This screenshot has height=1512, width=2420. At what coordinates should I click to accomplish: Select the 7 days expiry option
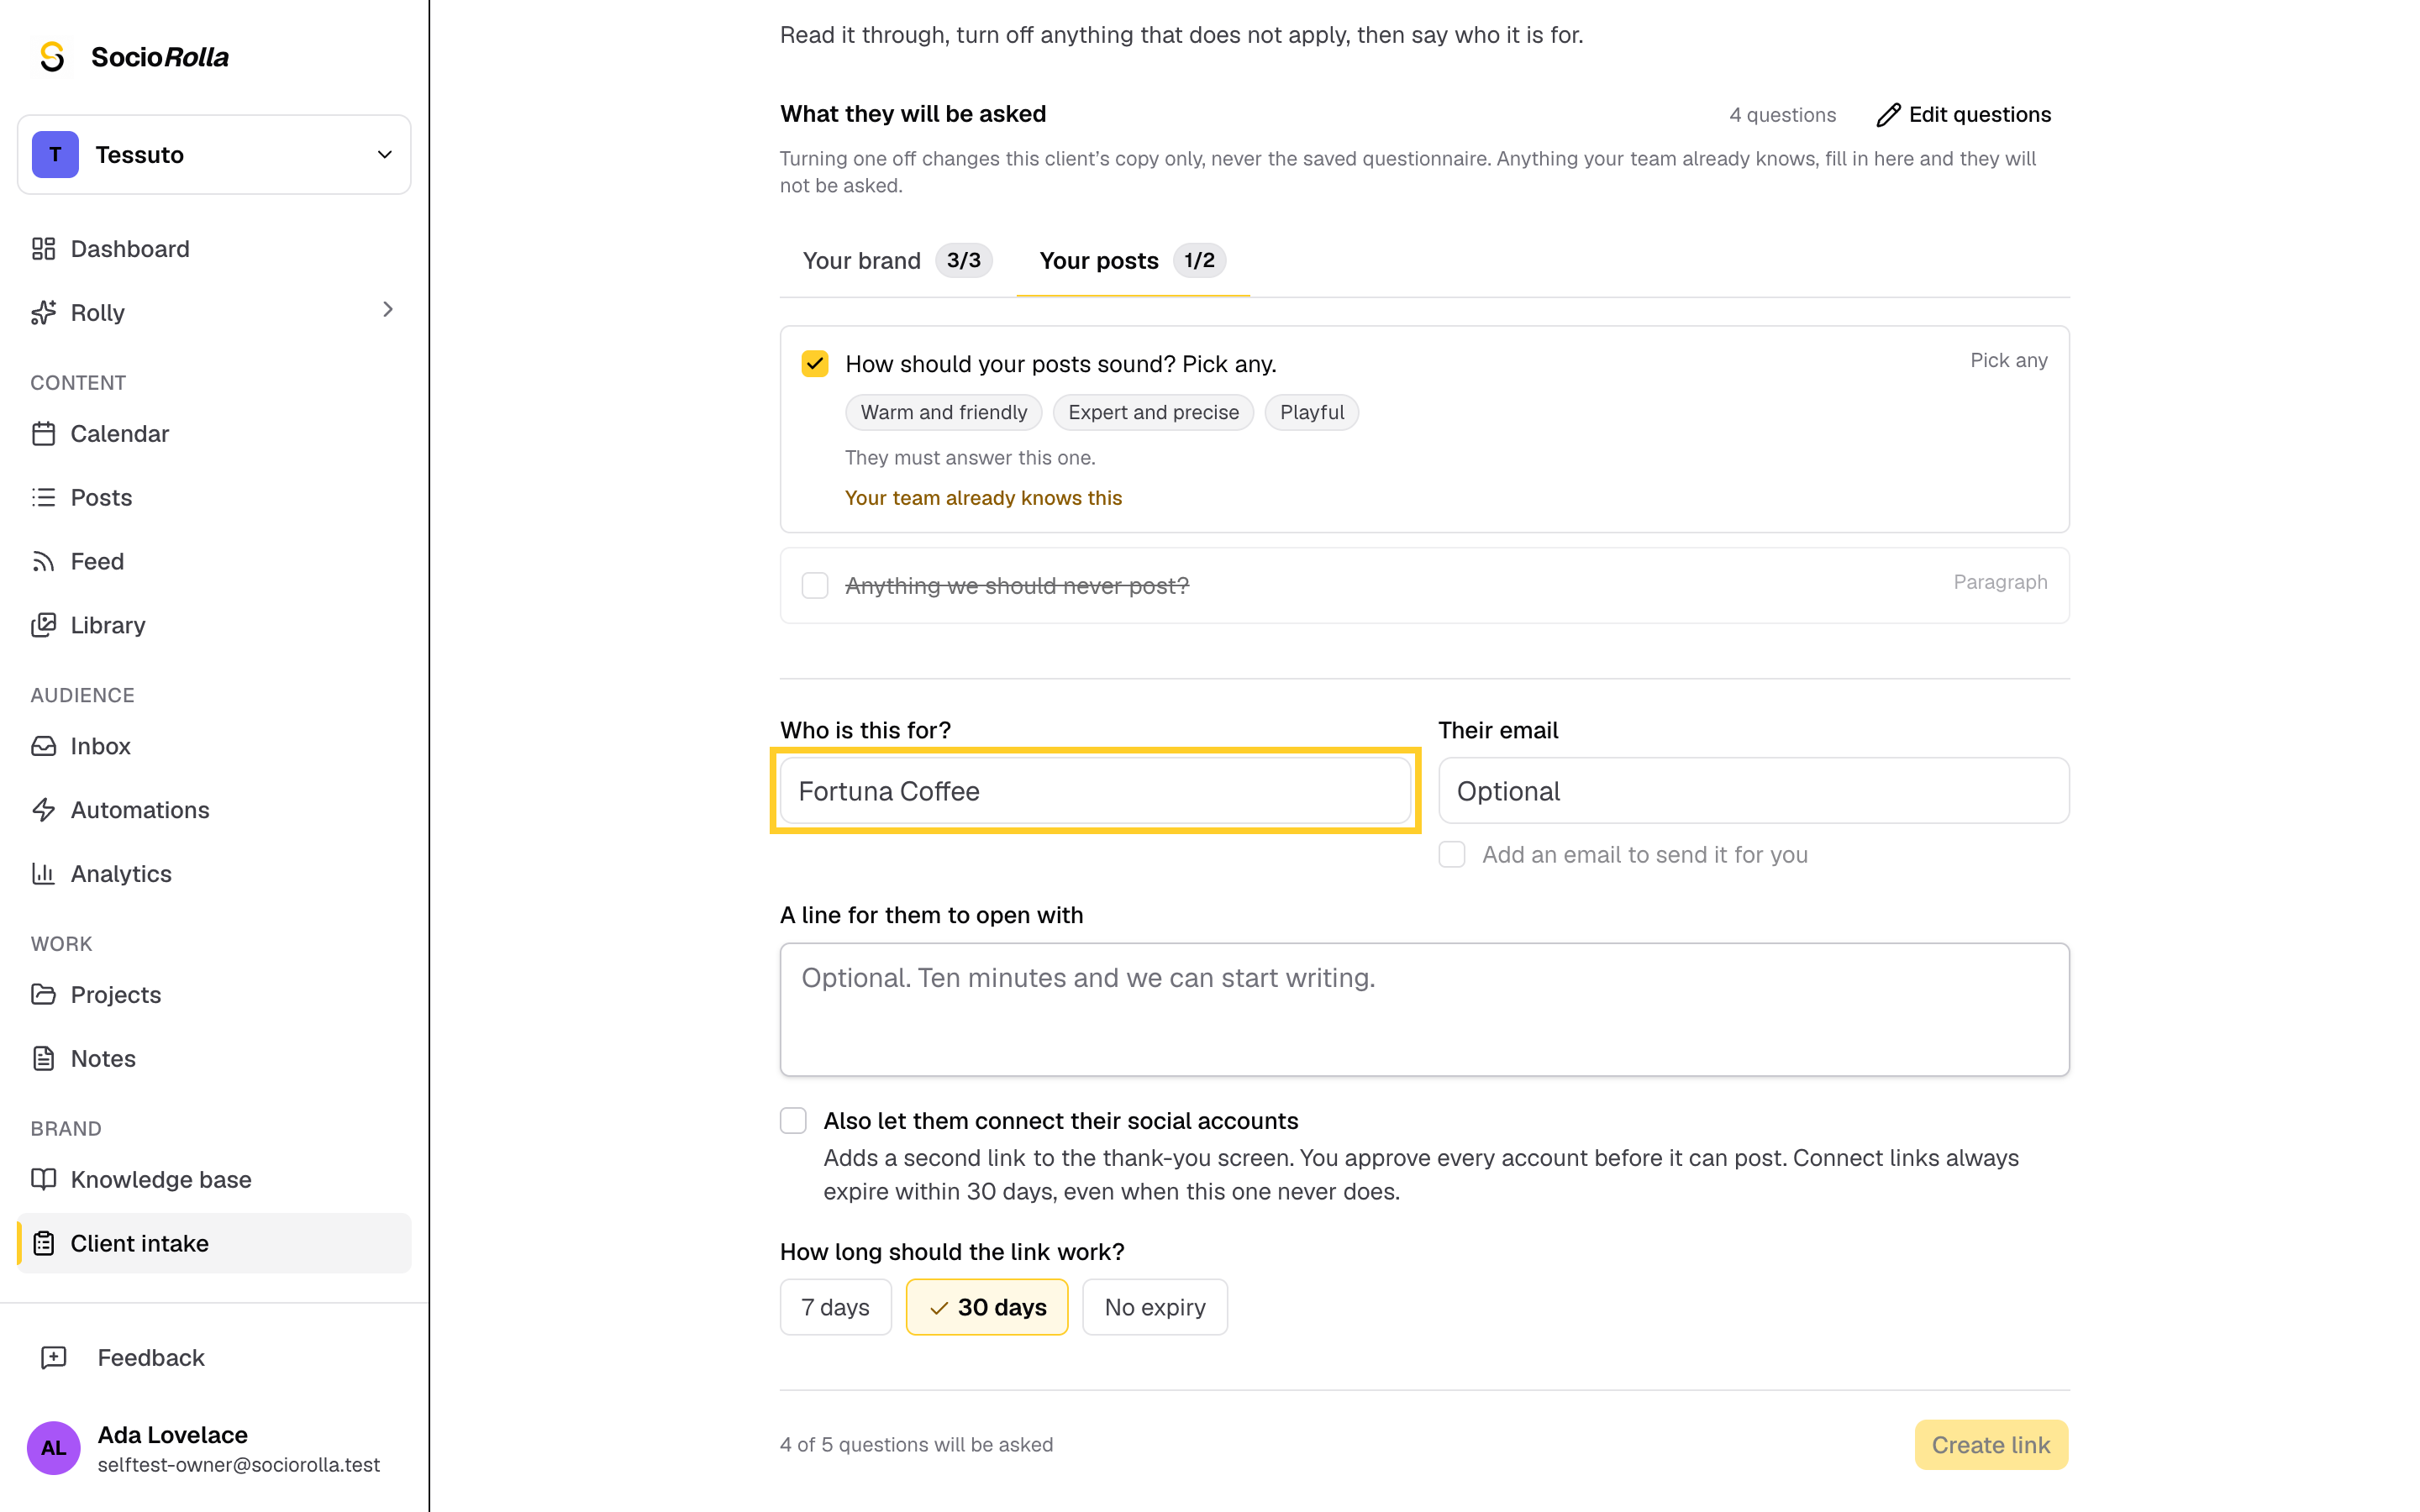click(835, 1307)
